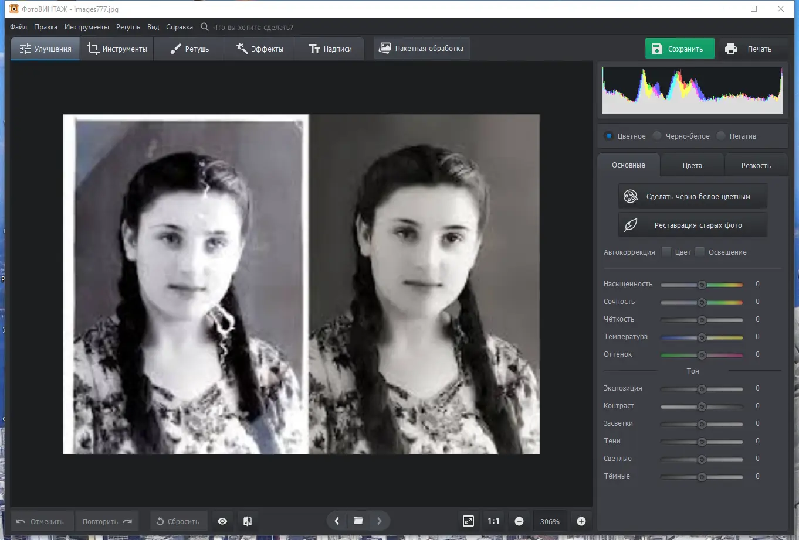Zoom out with the minus icon

[519, 521]
